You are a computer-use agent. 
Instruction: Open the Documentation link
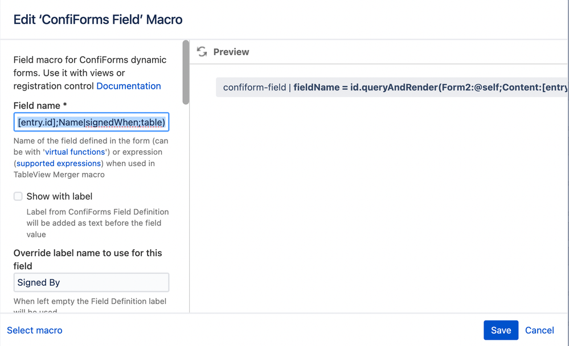[129, 86]
